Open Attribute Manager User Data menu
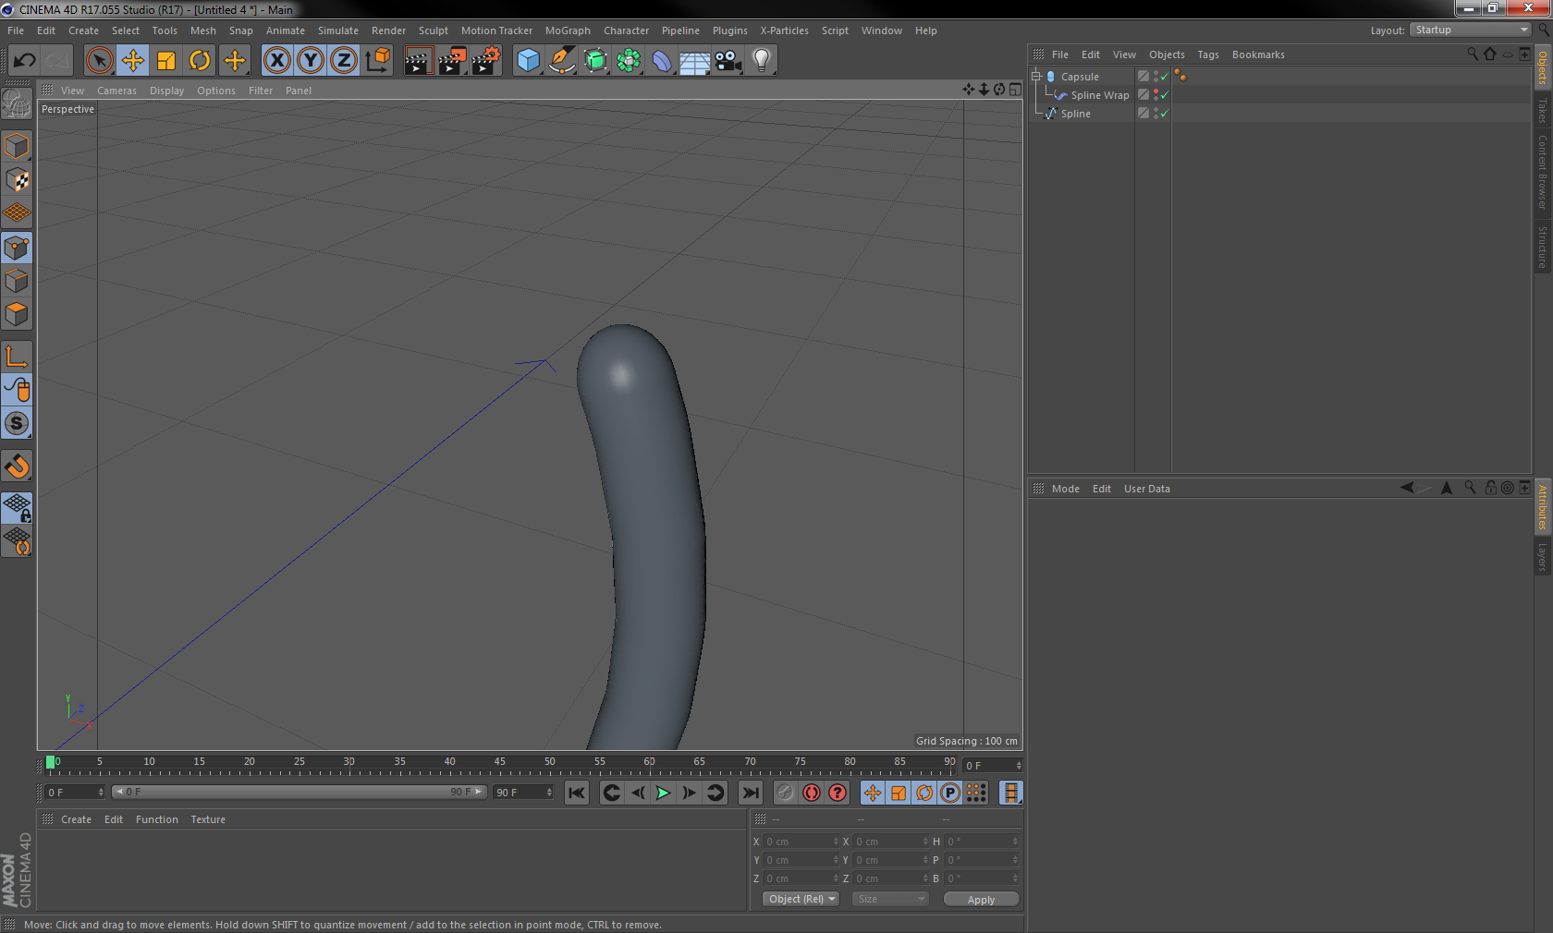The image size is (1553, 933). coord(1146,489)
